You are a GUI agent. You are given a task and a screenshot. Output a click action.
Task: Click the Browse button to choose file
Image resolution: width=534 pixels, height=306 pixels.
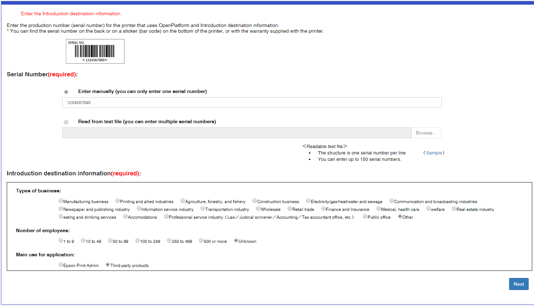[426, 132]
